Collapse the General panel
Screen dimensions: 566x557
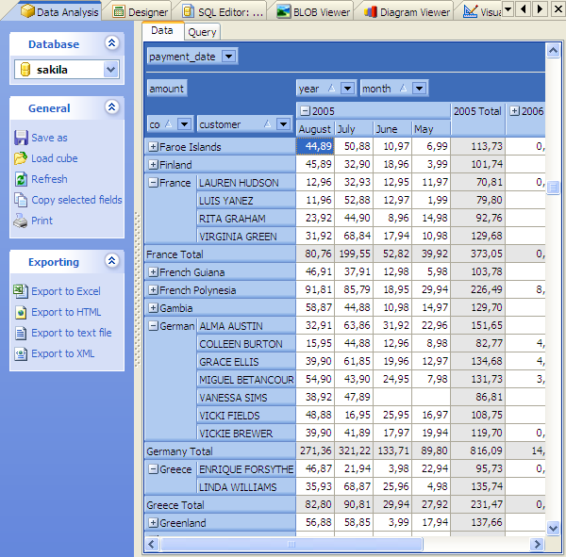tap(112, 106)
